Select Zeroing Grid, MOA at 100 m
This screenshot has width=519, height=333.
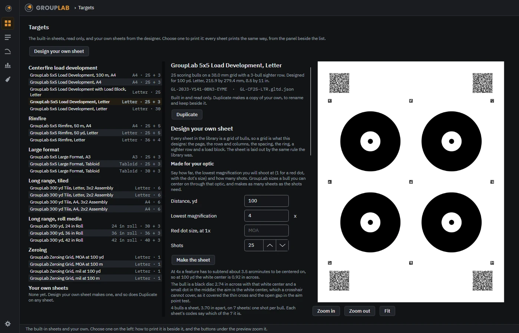(95, 264)
